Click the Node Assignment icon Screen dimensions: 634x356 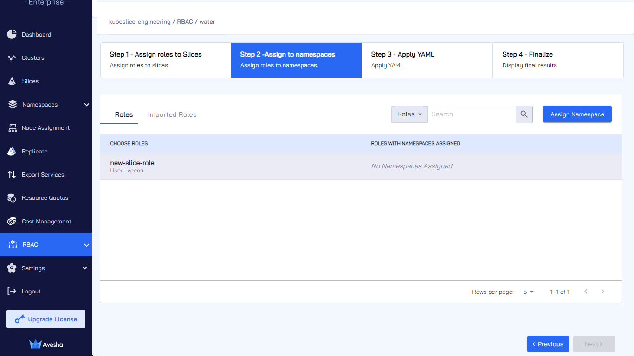(12, 128)
